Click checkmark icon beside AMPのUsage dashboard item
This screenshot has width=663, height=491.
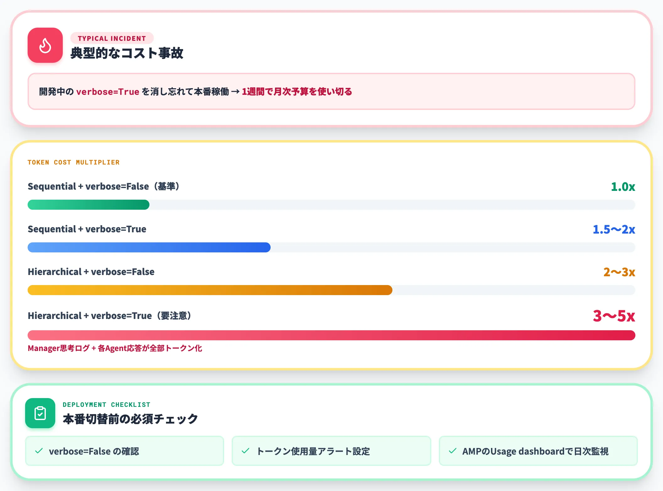click(x=453, y=451)
